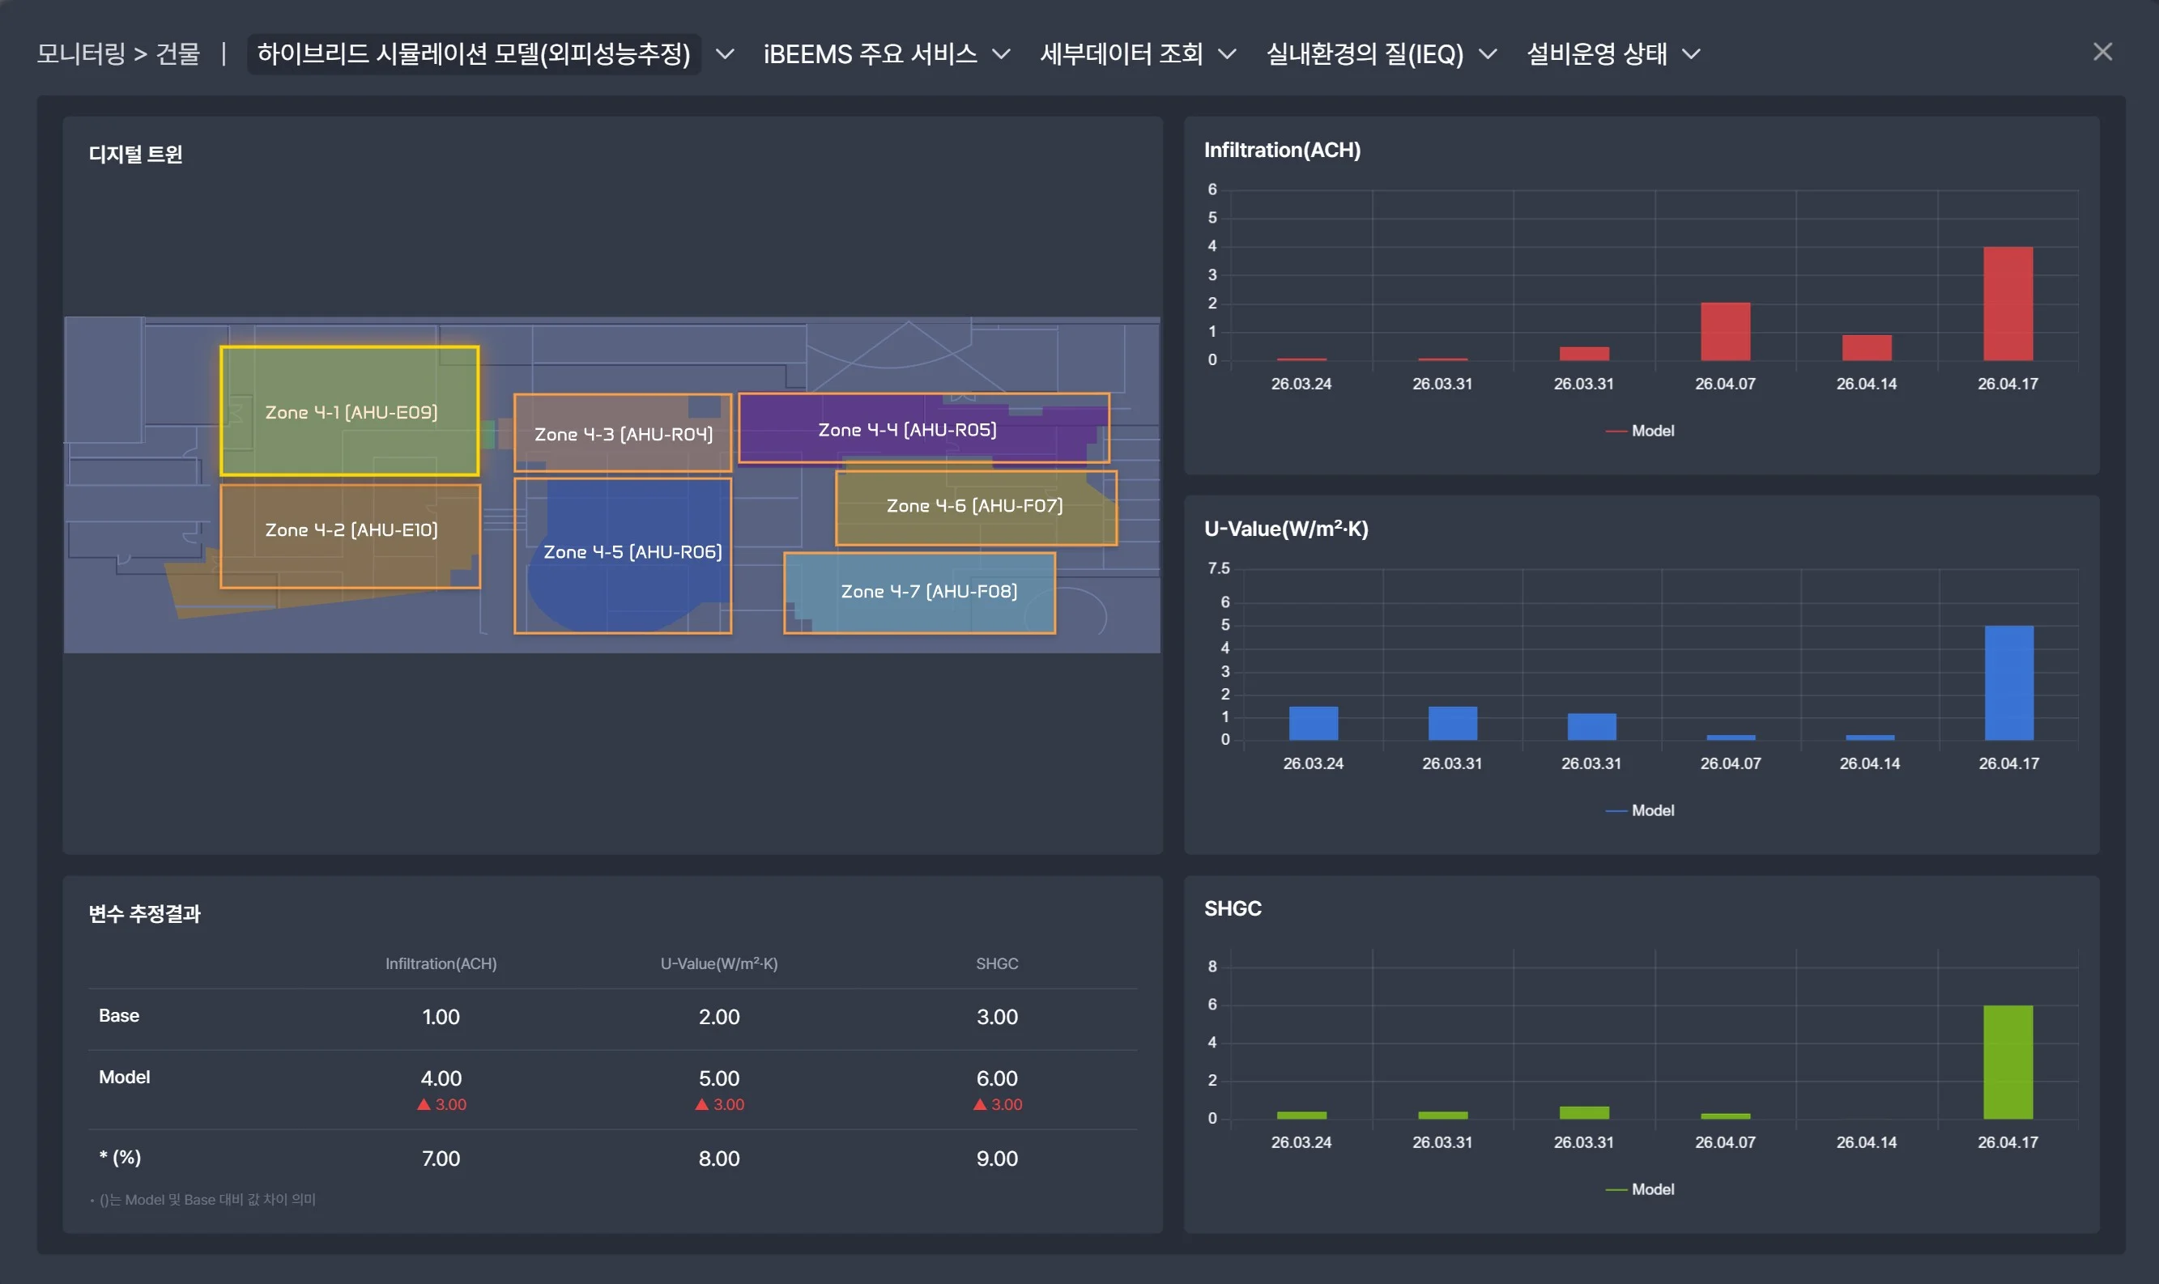Expand the hybrid simulation model dropdown chevron
2159x1284 pixels.
[725, 53]
